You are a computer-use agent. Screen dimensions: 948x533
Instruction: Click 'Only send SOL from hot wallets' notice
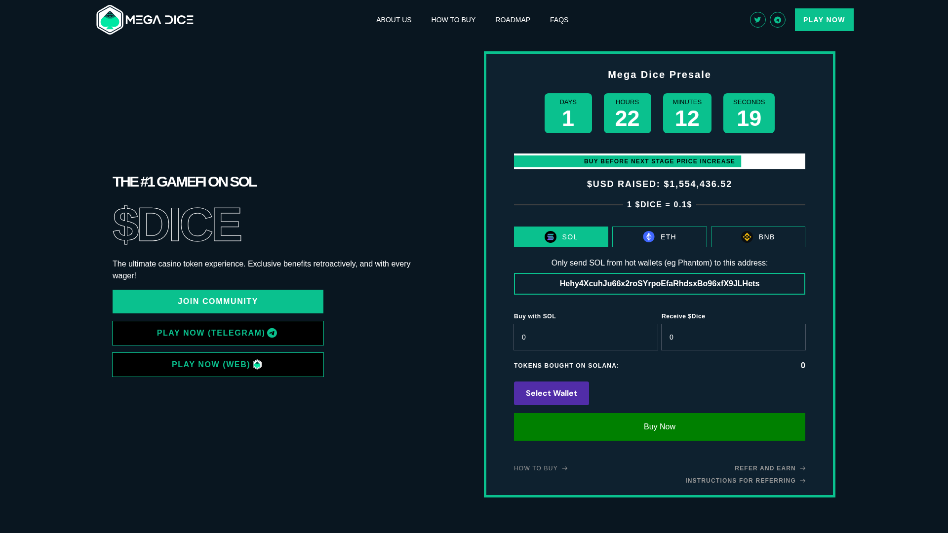click(x=660, y=263)
